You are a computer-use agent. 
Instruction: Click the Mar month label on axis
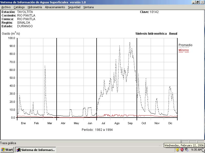tap(50, 123)
